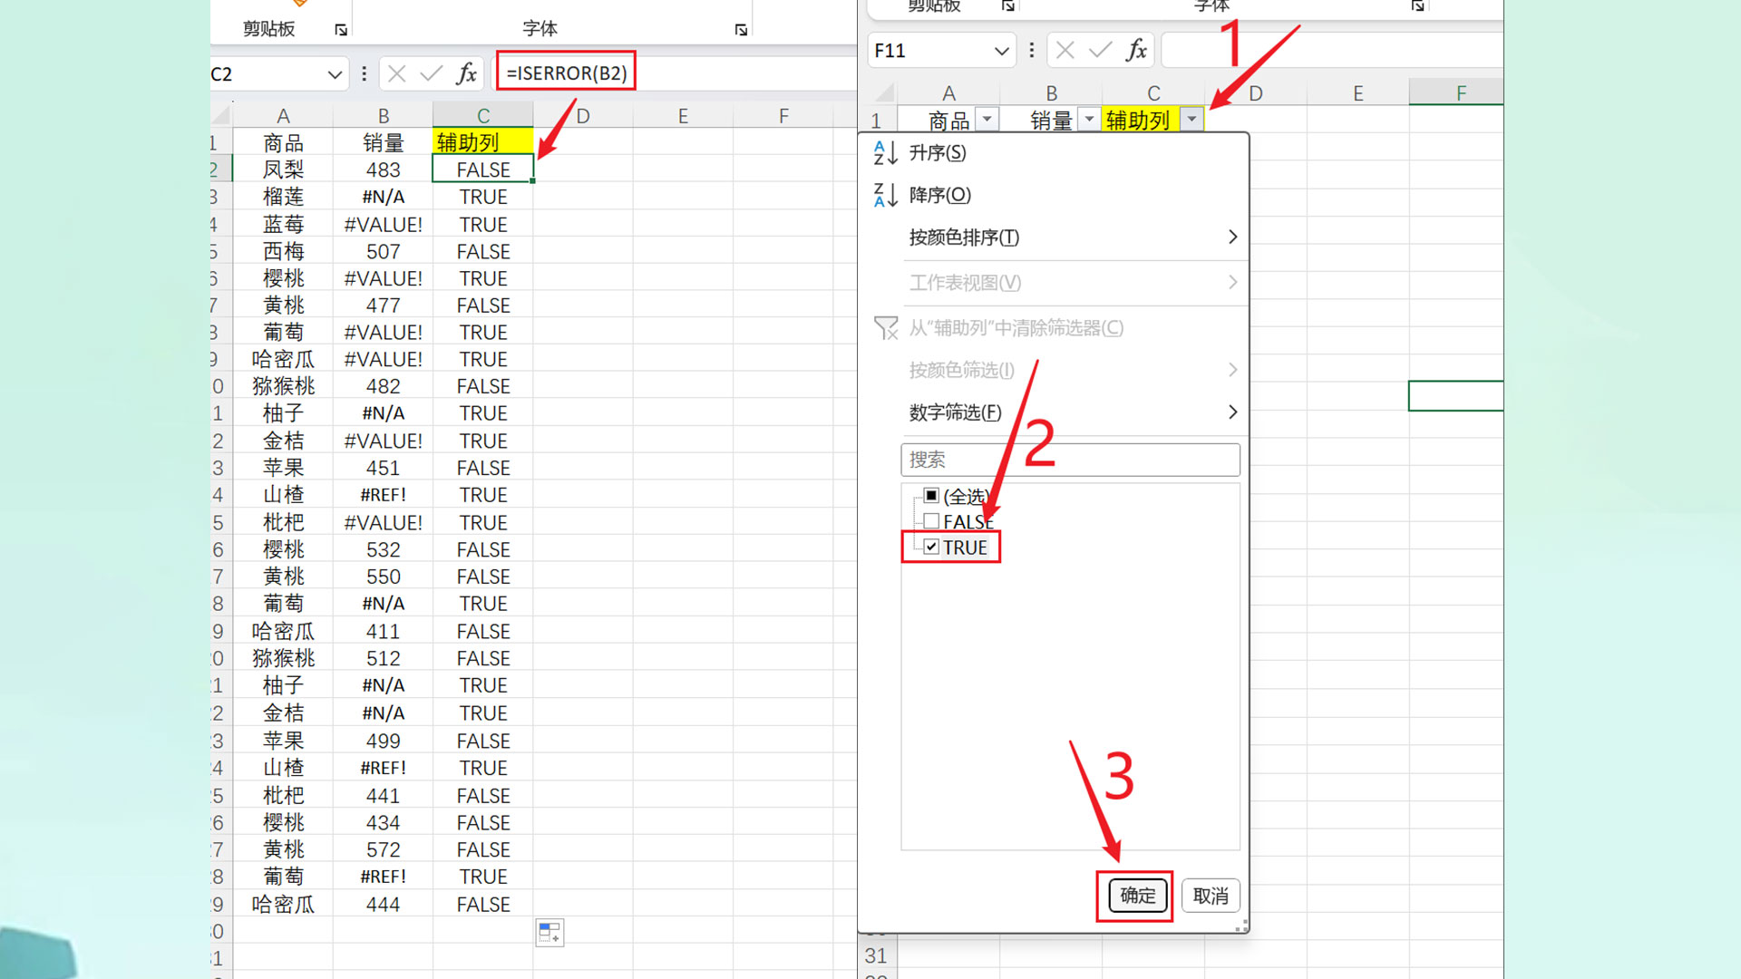Click the yellow 辅助列 header cell left sheet
Image resolution: width=1741 pixels, height=979 pixels.
coord(483,142)
